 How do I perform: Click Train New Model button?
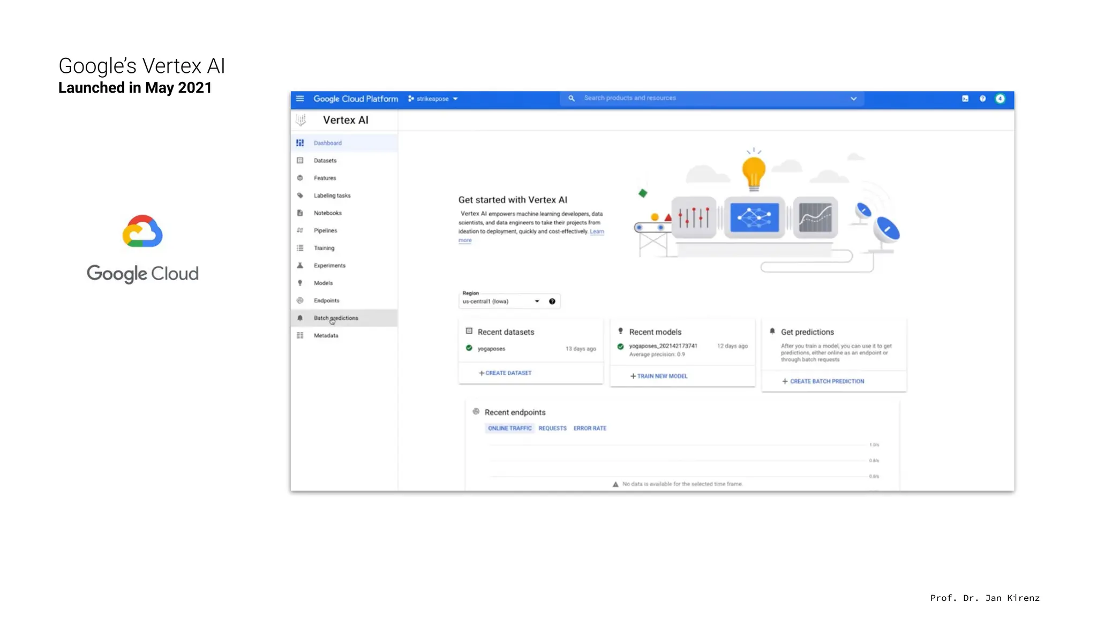(659, 377)
